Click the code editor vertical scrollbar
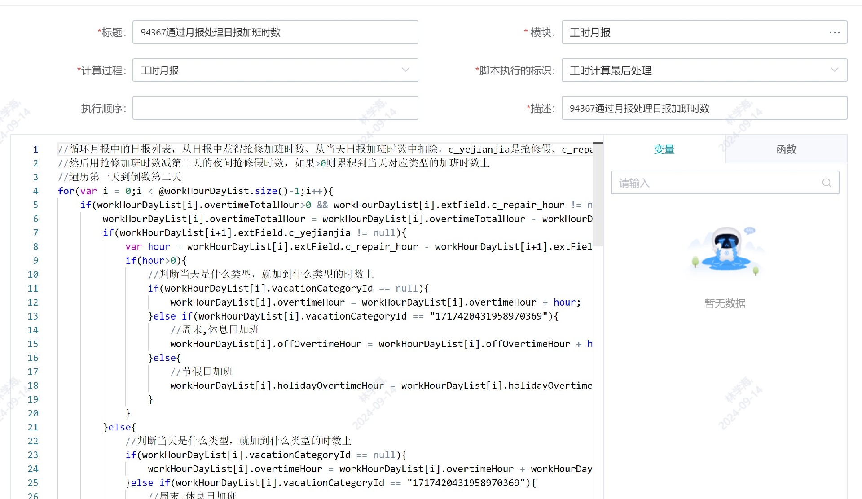Image resolution: width=862 pixels, height=499 pixels. pos(597,188)
